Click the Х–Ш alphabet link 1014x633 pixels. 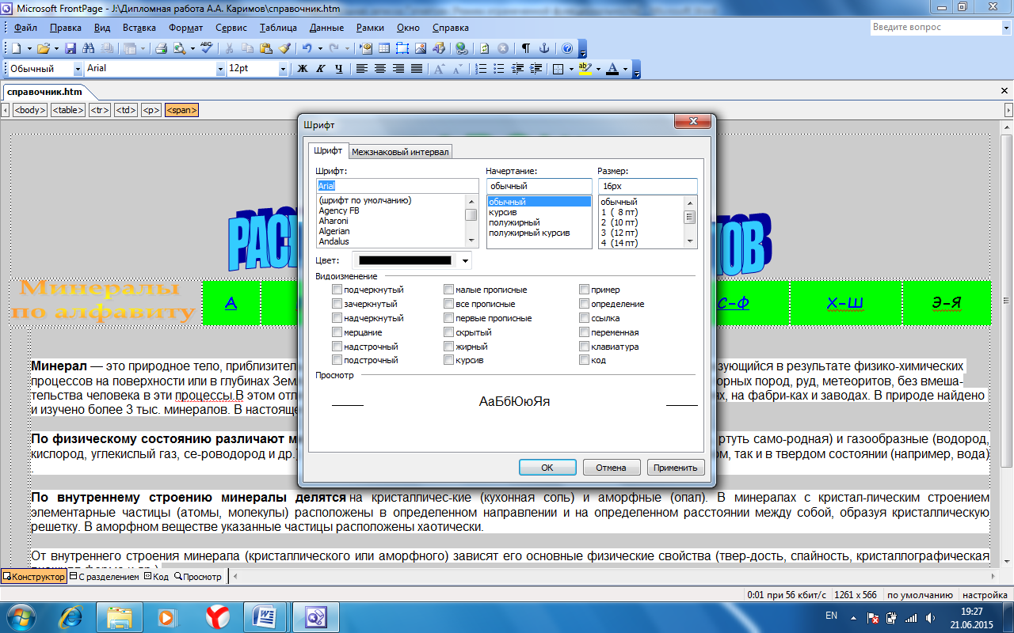[x=844, y=303]
